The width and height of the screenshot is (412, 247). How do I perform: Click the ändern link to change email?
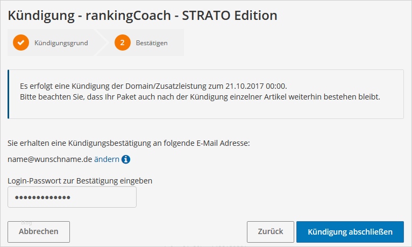[x=106, y=159]
